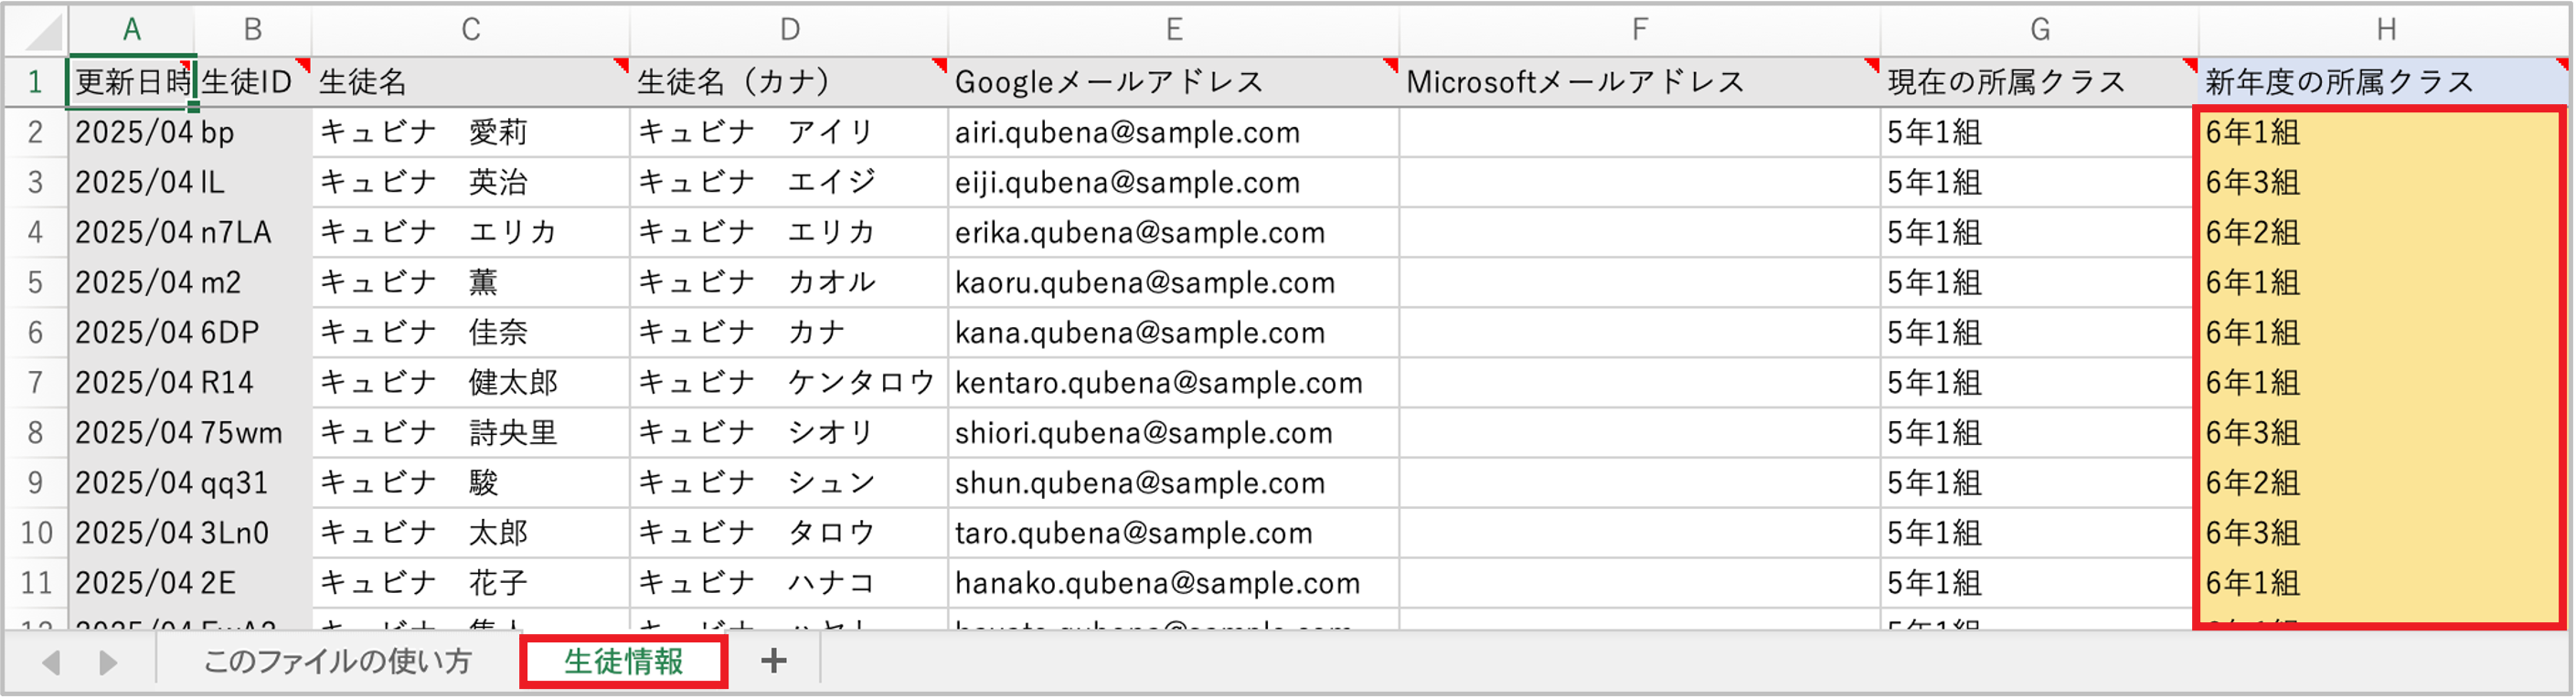Screen dimensions: 2576x699
Task: Click the next sheet navigation arrow
Action: [x=108, y=662]
